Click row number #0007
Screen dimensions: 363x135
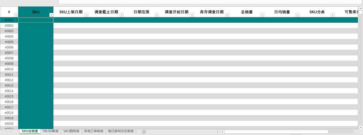click(x=9, y=53)
